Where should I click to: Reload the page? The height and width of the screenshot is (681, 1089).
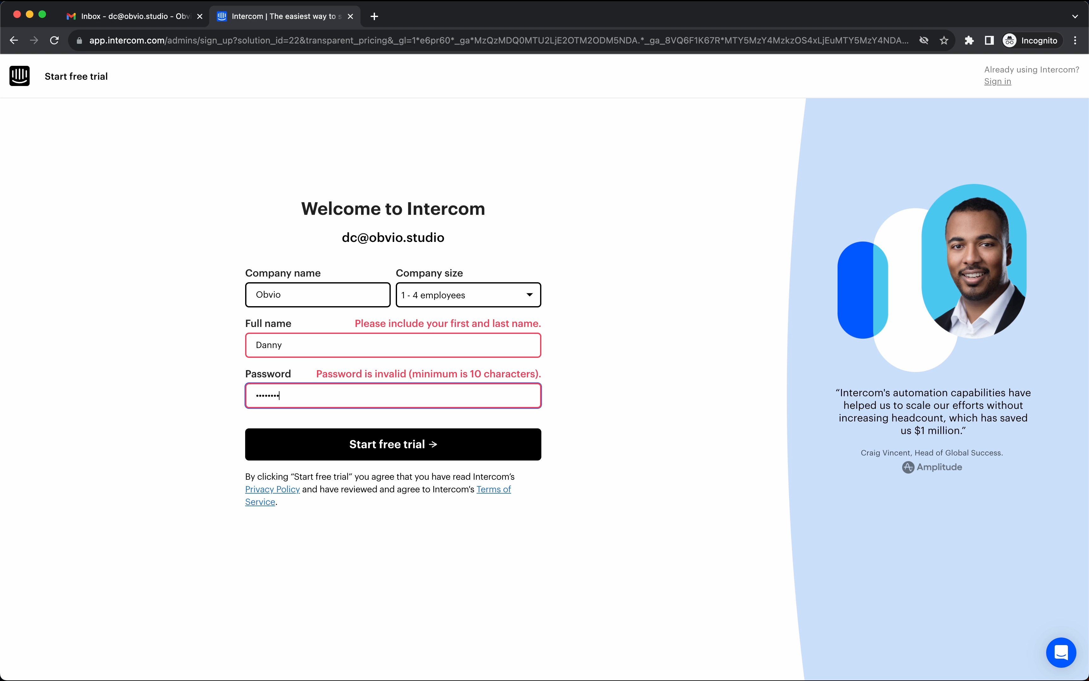click(x=55, y=41)
